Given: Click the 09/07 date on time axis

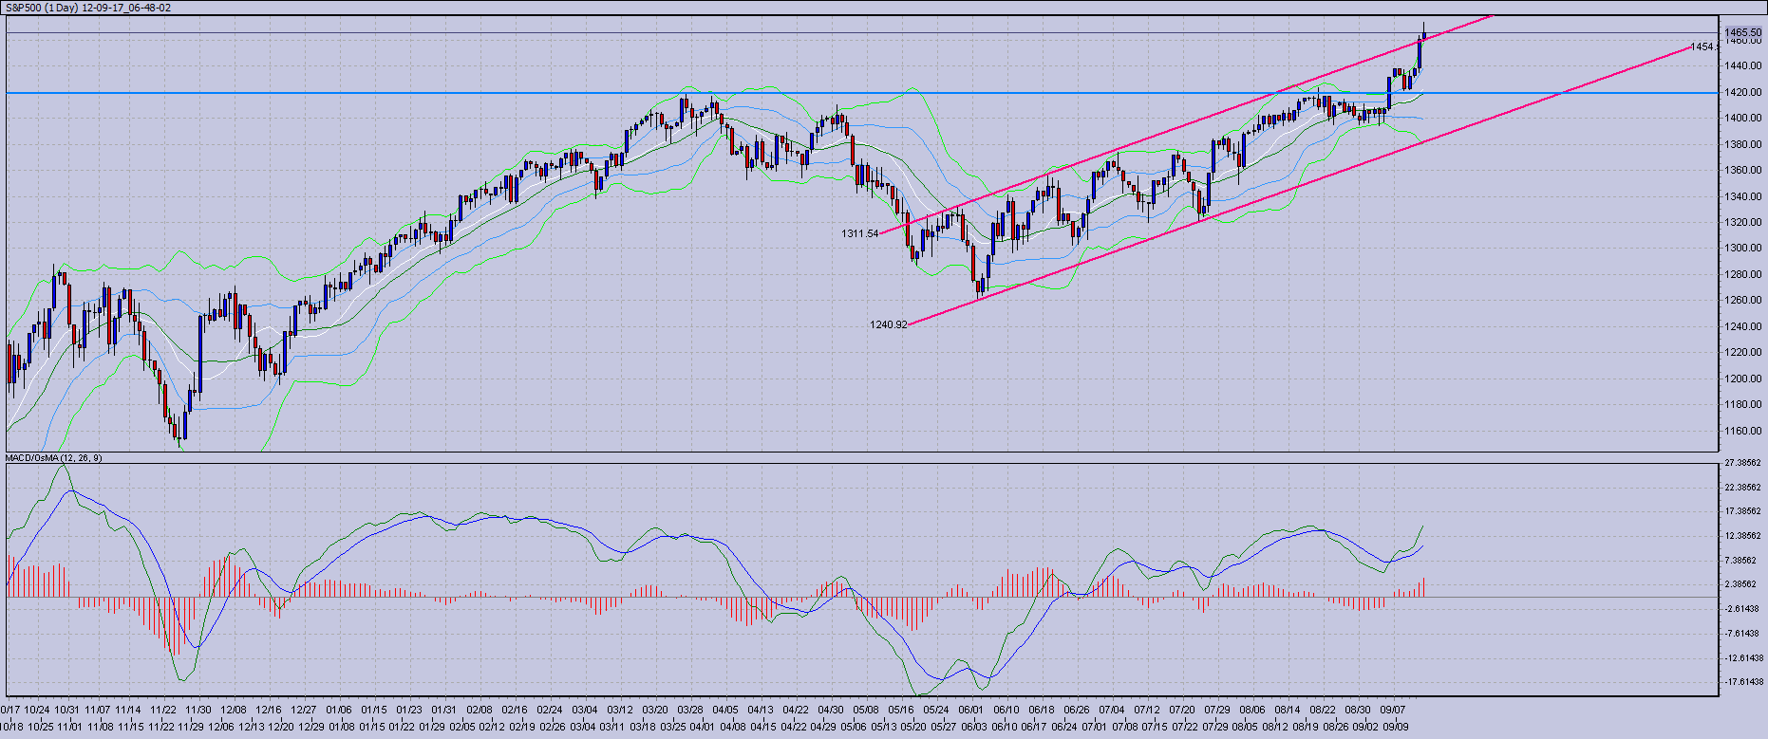Looking at the screenshot, I should (x=1393, y=710).
